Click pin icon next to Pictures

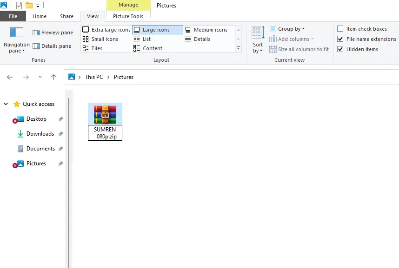(x=60, y=163)
